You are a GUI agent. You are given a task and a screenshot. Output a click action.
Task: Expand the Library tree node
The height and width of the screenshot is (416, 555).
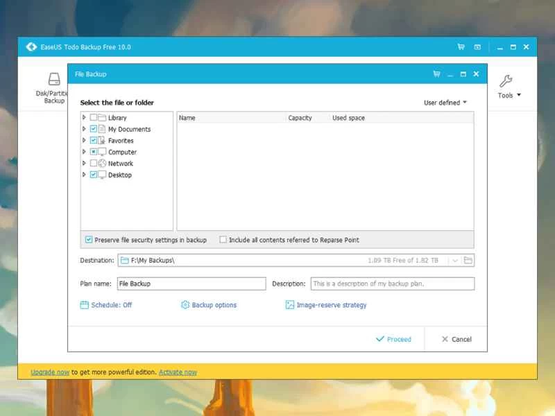pyautogui.click(x=84, y=117)
